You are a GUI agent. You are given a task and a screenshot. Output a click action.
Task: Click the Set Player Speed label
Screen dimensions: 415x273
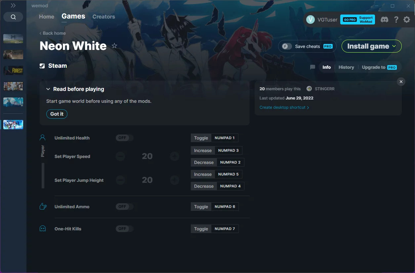tap(72, 156)
